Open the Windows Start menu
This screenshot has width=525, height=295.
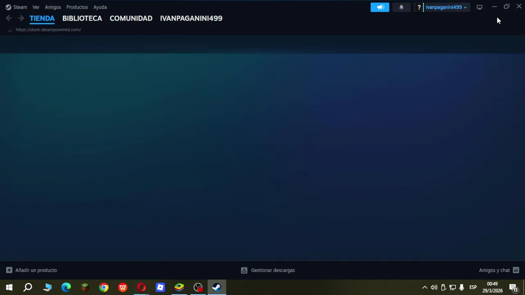point(9,287)
